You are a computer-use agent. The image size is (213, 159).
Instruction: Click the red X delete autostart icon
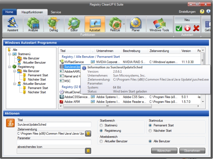(x=196, y=28)
